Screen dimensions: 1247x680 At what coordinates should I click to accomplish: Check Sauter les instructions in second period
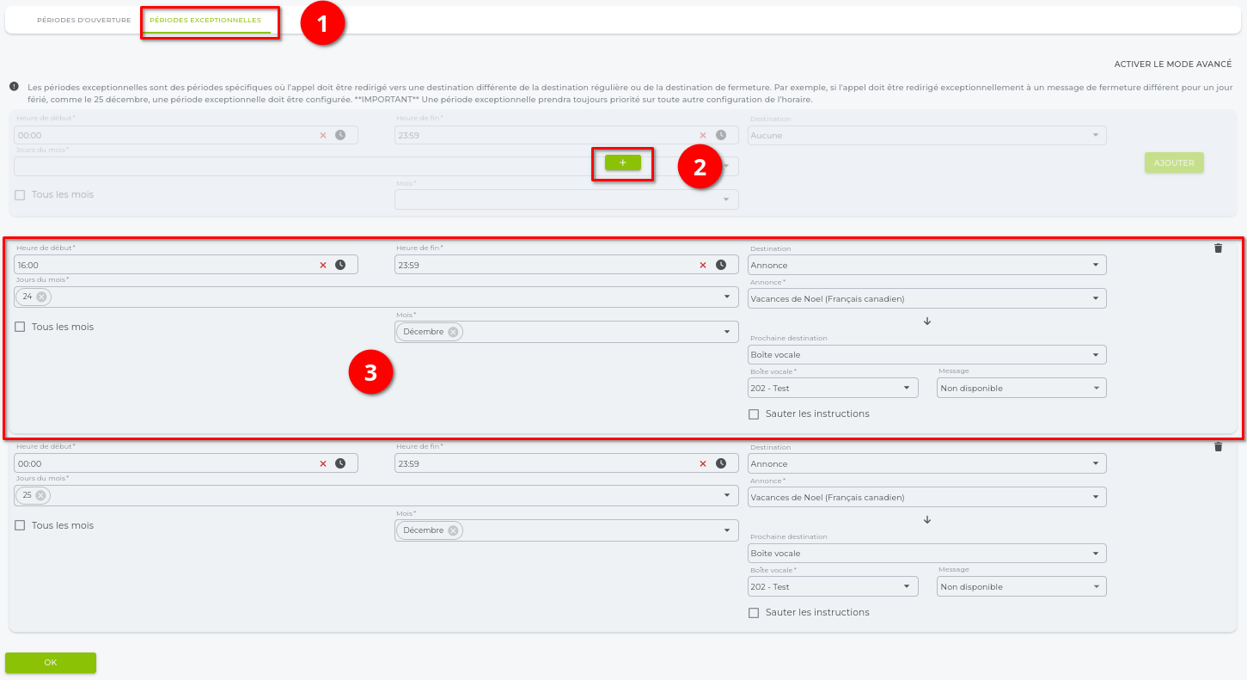click(754, 613)
